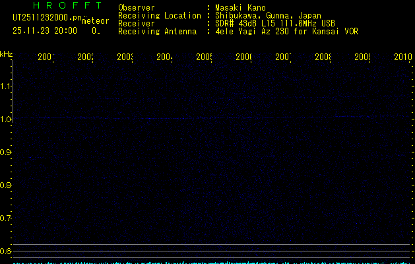The height and width of the screenshot is (264, 415).
Task: Select the file name UT2511232000.pn text
Action: point(48,18)
